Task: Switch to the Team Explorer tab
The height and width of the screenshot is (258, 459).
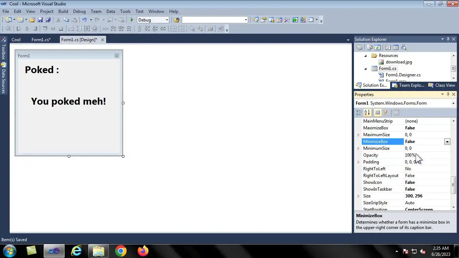Action: point(408,85)
